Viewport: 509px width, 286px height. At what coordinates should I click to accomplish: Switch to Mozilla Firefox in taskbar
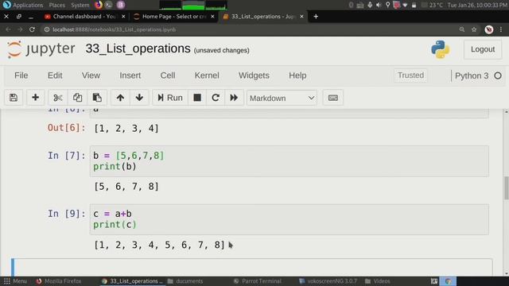[58, 281]
